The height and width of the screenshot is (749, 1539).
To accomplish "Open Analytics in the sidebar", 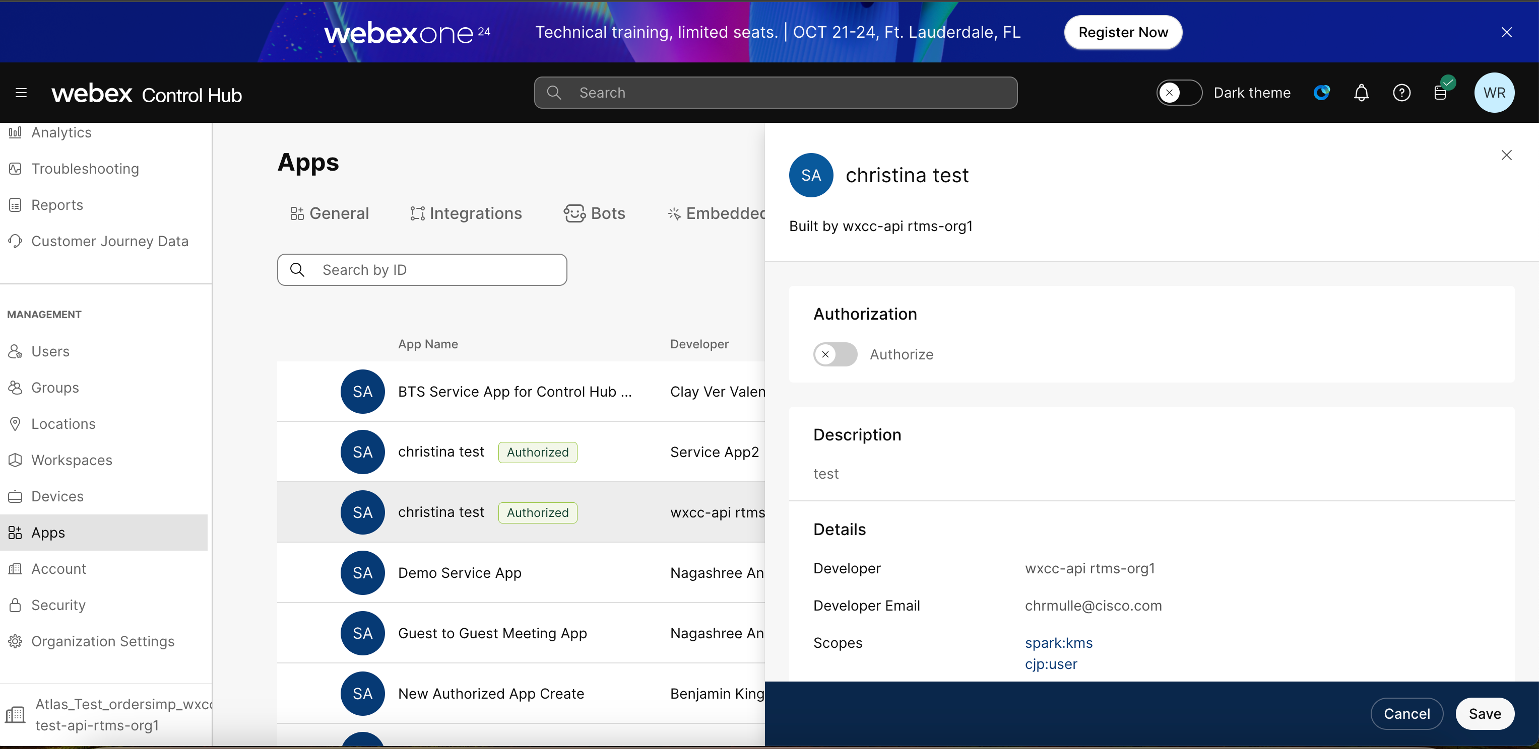I will pyautogui.click(x=61, y=132).
